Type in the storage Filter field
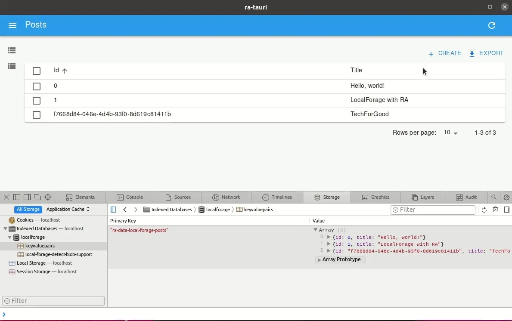The height and width of the screenshot is (321, 512). point(433,210)
